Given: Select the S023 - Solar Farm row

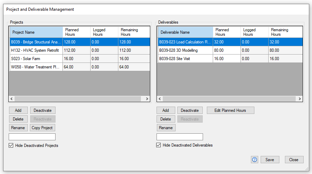Looking at the screenshot, I should point(80,59).
